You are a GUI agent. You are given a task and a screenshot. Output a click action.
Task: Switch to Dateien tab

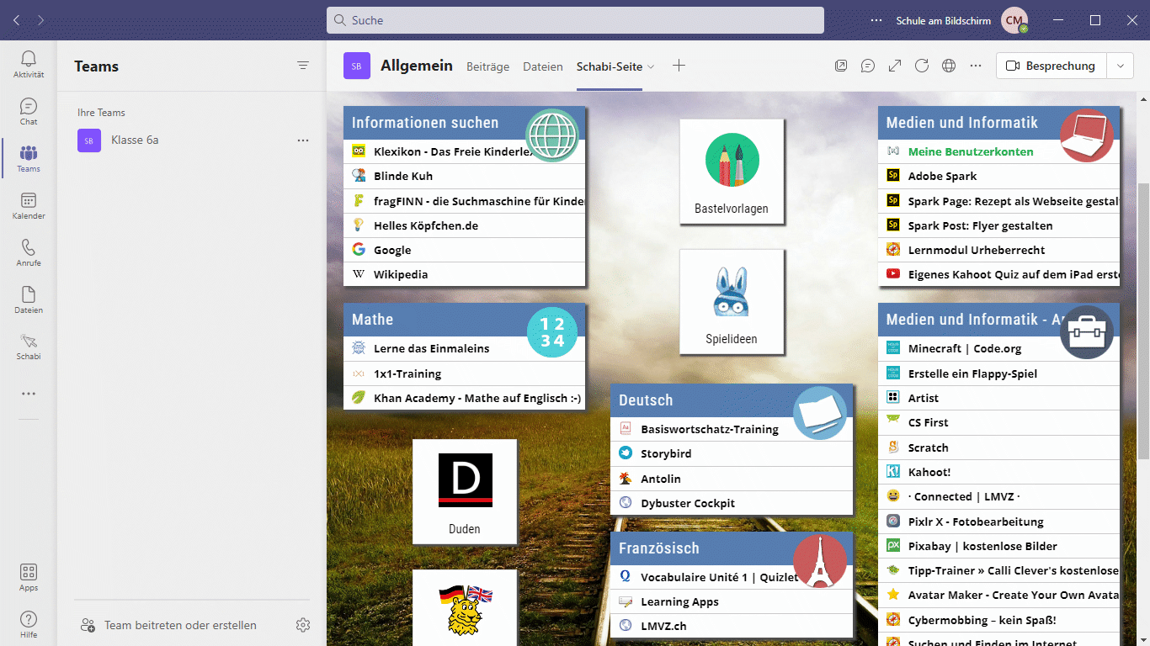point(543,66)
